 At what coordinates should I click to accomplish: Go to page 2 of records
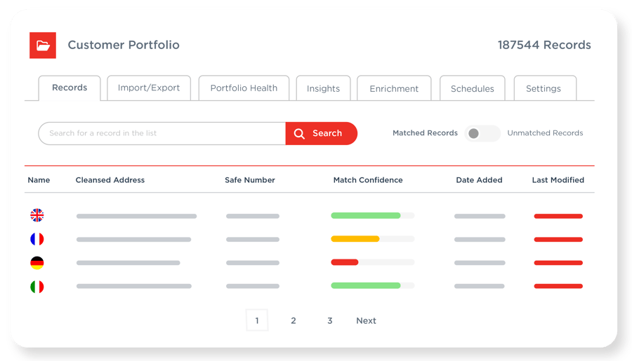(x=294, y=320)
